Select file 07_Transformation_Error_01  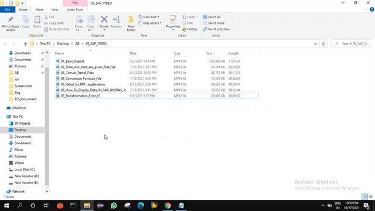(80, 96)
